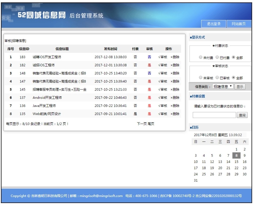This screenshot has width=256, height=207.
Task: Click timestamp 2017-09-21 10:01:41
Action: pyautogui.click(x=111, y=114)
